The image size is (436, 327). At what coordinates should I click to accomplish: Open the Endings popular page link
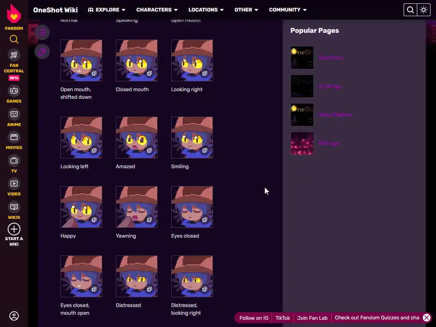pyautogui.click(x=330, y=86)
